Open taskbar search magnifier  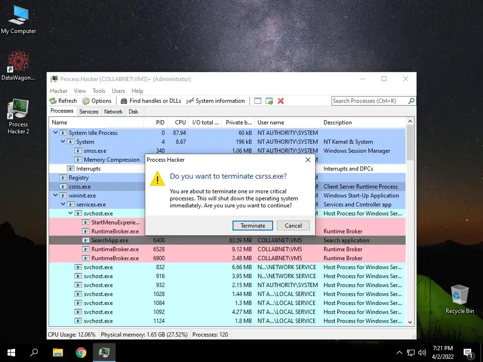34,353
